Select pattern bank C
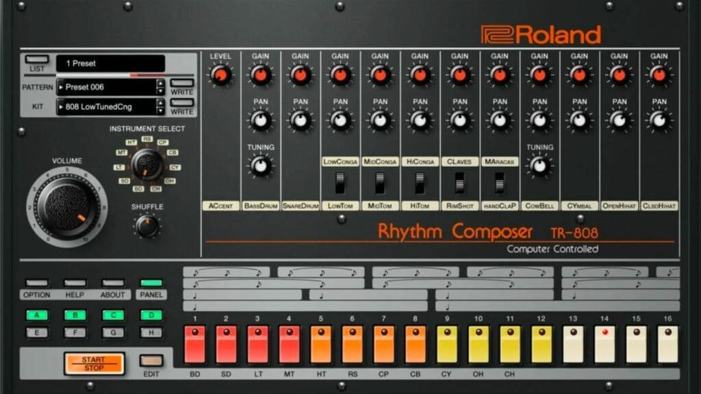Viewport: 701px width, 394px height. click(113, 315)
